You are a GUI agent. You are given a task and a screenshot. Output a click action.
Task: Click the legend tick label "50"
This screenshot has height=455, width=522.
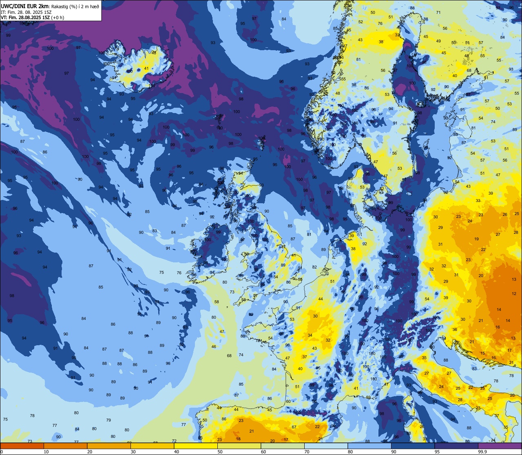pos(220,452)
